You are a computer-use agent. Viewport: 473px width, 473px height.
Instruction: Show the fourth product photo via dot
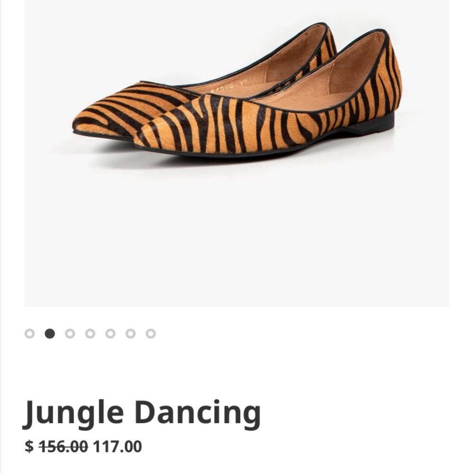coord(90,334)
